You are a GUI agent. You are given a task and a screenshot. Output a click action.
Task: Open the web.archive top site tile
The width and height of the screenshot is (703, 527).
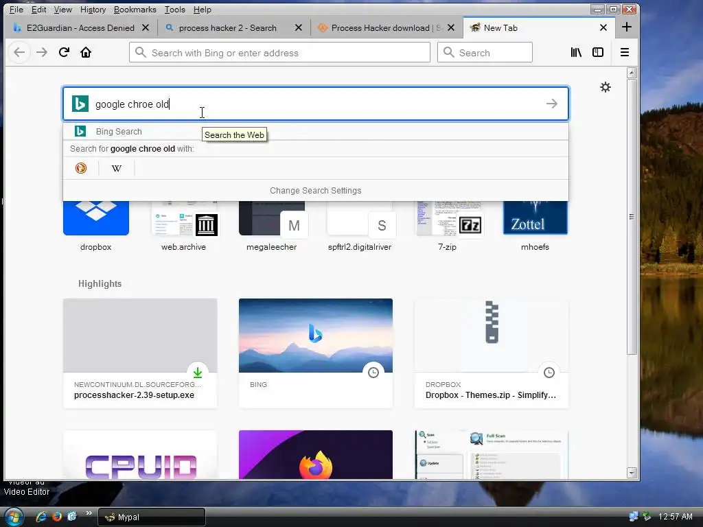tap(184, 226)
